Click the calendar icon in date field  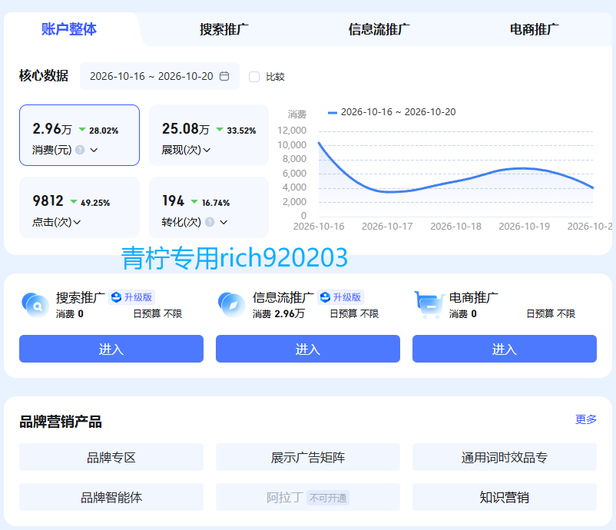[224, 76]
